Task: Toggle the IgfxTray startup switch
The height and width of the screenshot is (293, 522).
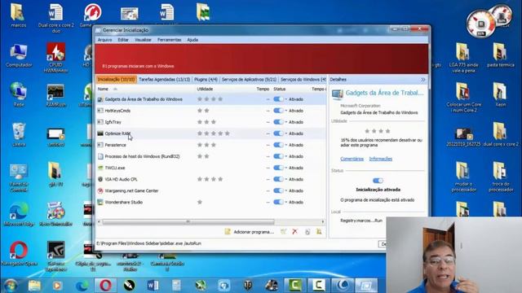Action: point(278,122)
